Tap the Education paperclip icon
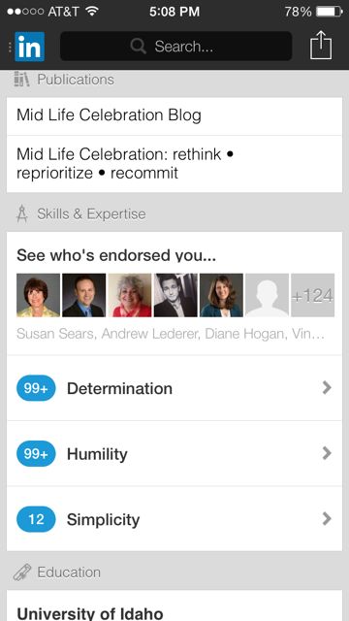Image resolution: width=349 pixels, height=621 pixels. pyautogui.click(x=21, y=572)
